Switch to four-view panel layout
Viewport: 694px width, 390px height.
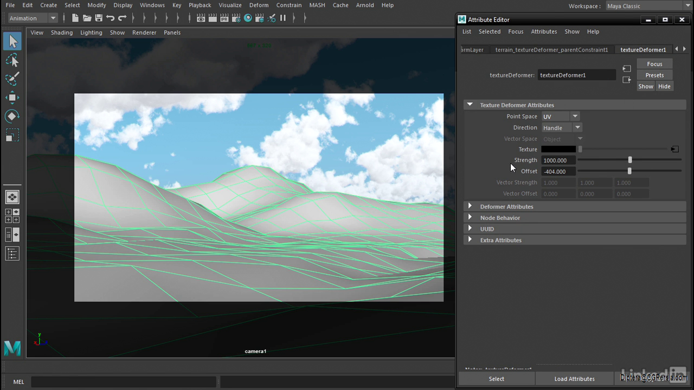12,216
